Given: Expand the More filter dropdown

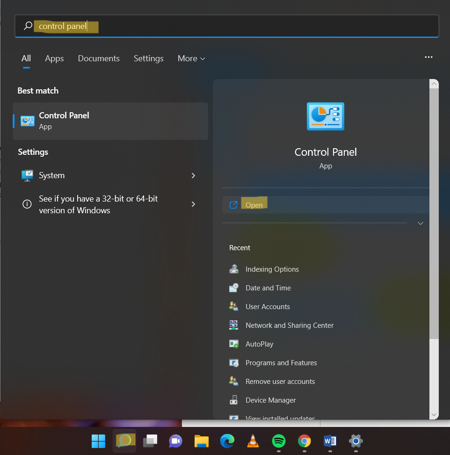Looking at the screenshot, I should (191, 58).
